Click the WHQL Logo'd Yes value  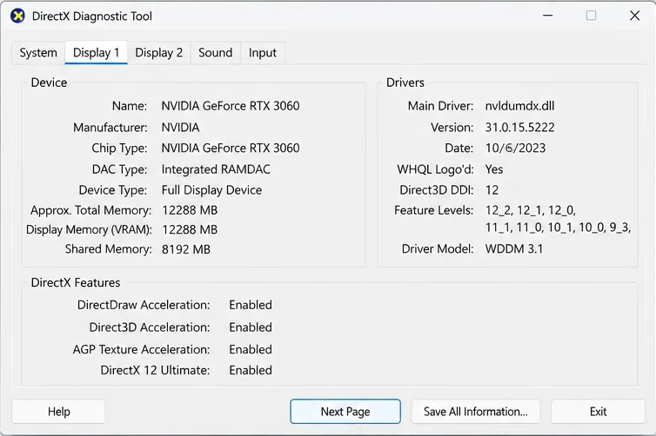pos(493,169)
